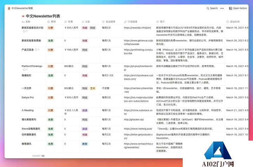
Task: Click the Search magnifier icon
Action: pos(208,8)
